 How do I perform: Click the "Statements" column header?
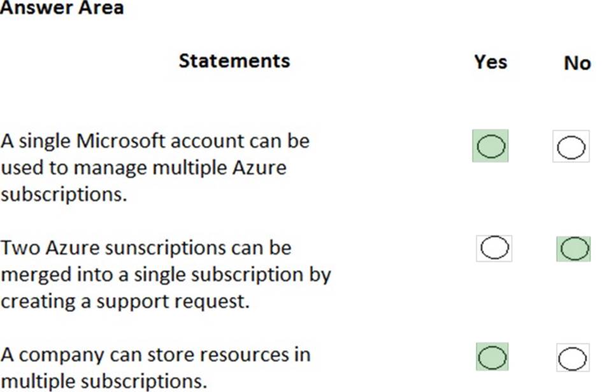click(234, 61)
